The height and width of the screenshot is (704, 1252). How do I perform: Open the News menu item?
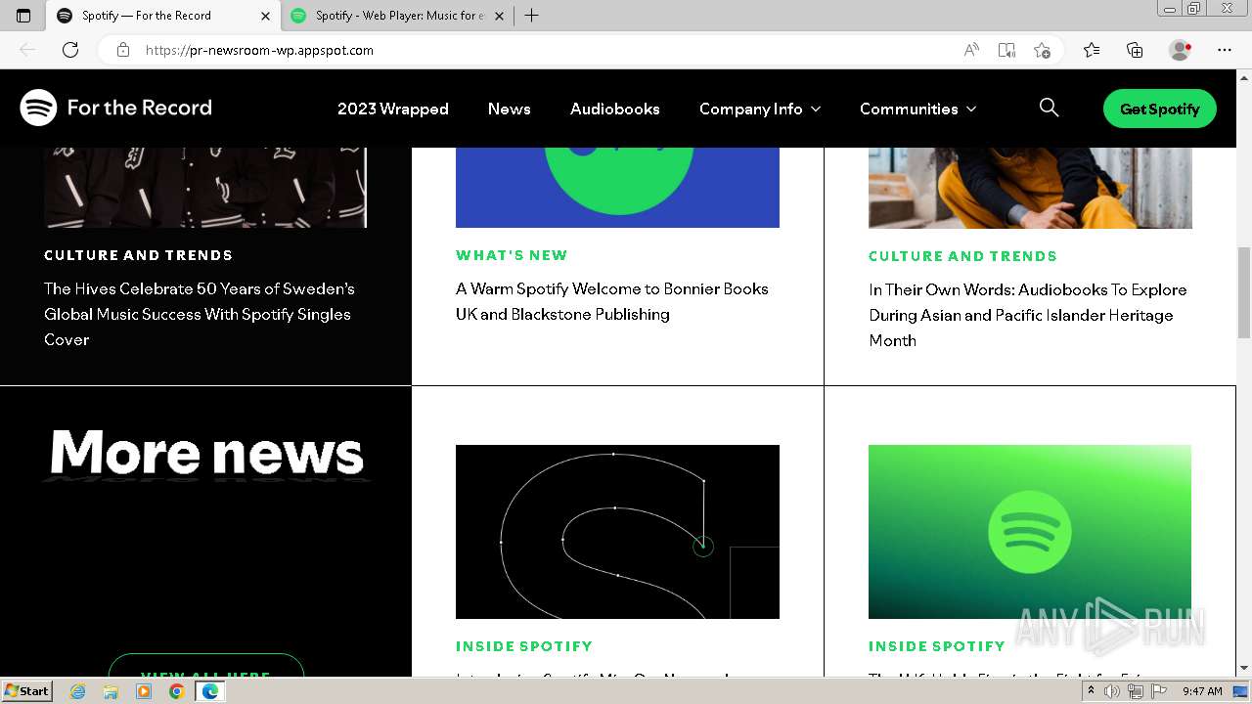point(510,109)
